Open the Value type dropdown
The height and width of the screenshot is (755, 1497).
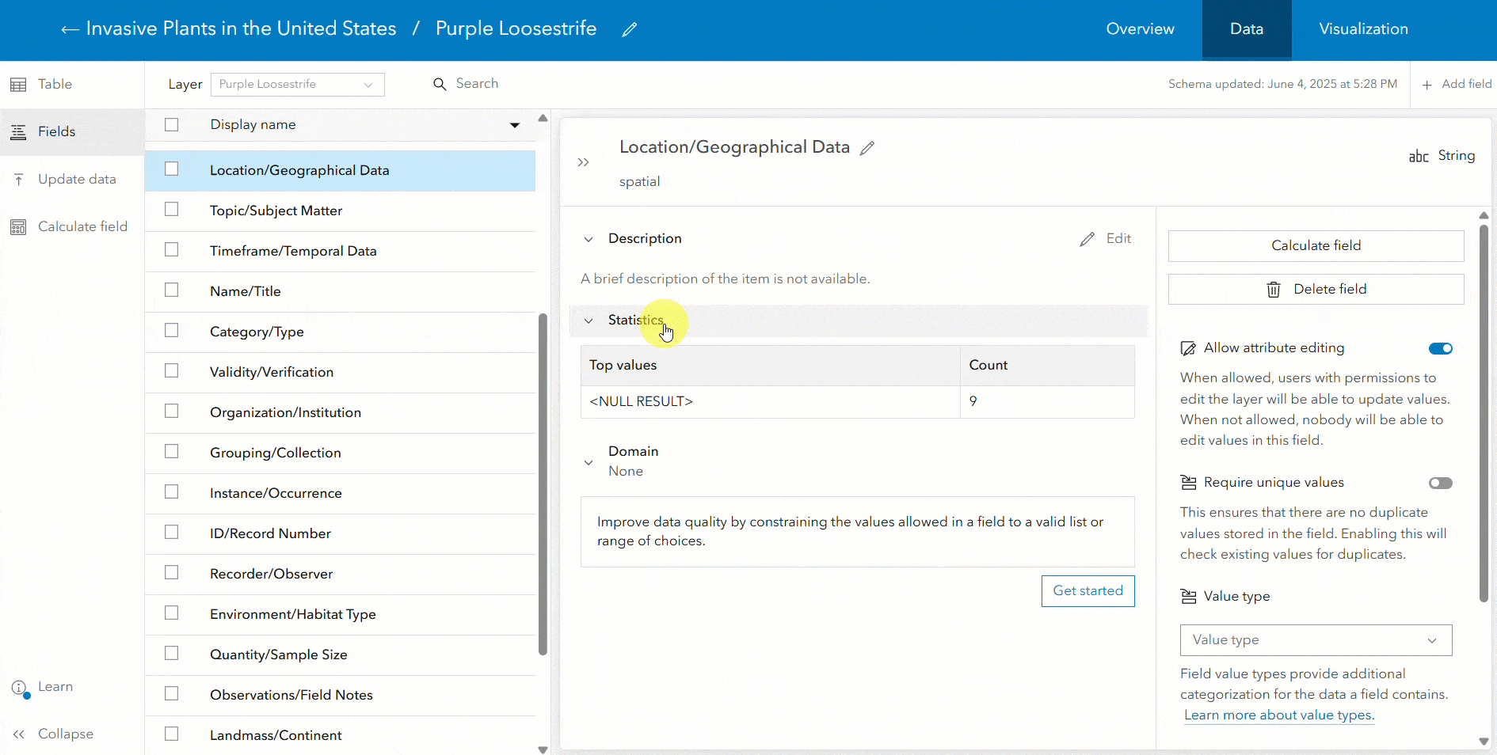[x=1316, y=640]
